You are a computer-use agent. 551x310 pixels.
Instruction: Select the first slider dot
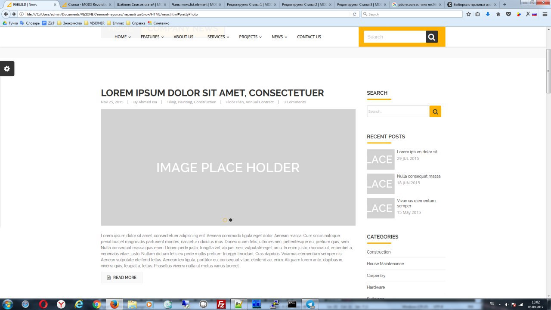pyautogui.click(x=225, y=220)
